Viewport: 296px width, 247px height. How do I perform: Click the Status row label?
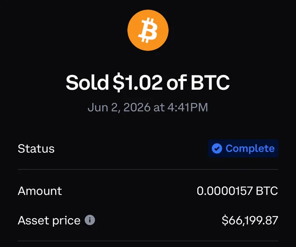(x=36, y=149)
